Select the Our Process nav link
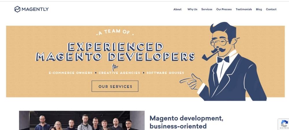Viewport: 289px width, 130px height. [x=224, y=9]
